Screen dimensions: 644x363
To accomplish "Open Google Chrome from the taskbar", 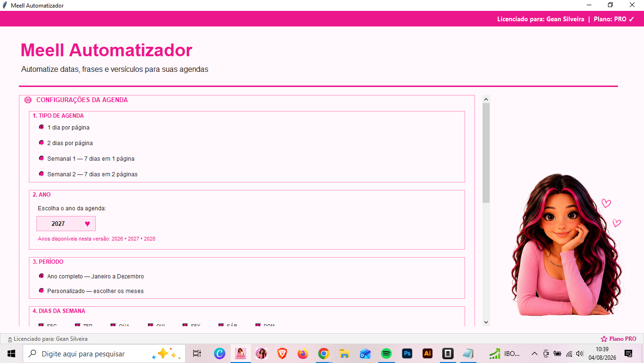I will pos(324,354).
